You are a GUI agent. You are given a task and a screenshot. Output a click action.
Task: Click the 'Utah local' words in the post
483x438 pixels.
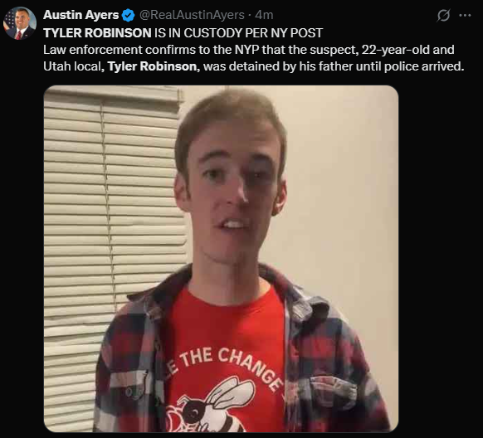[x=74, y=66]
